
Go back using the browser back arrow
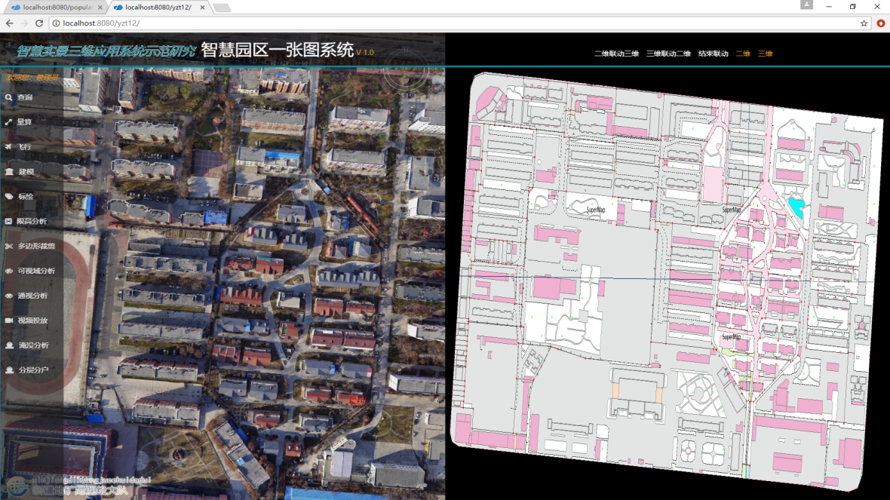coord(10,23)
